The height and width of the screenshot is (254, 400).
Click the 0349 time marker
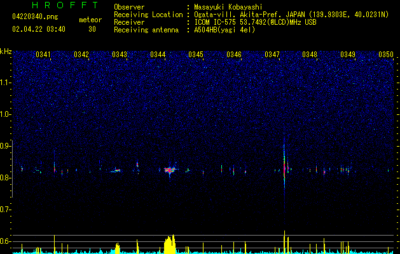coord(348,55)
